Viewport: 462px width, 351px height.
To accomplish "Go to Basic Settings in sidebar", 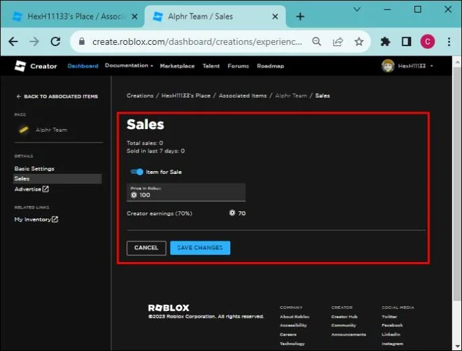I will click(34, 168).
